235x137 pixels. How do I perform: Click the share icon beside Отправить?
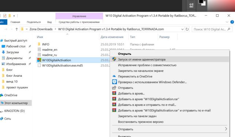[x=114, y=88]
